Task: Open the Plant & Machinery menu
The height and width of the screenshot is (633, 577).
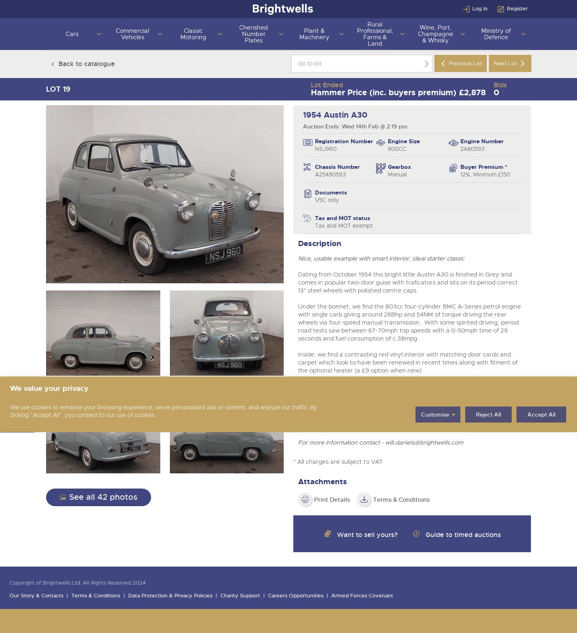Action: coord(314,34)
